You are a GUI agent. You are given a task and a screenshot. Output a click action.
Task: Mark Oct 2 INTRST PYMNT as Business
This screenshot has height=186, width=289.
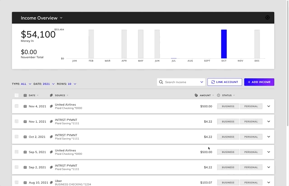click(228, 137)
